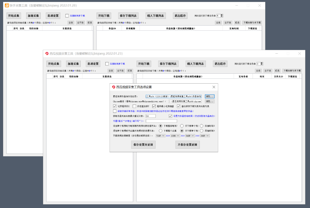Click 浏览 next to the Chrome path

pyautogui.click(x=210, y=101)
